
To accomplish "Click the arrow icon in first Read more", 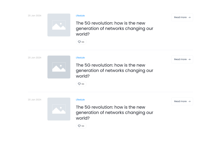I will pos(189,18).
